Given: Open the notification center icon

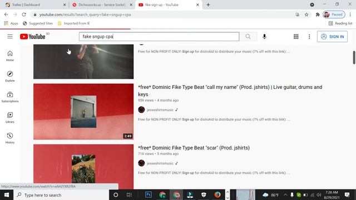Looking at the screenshot, I should [347, 195].
